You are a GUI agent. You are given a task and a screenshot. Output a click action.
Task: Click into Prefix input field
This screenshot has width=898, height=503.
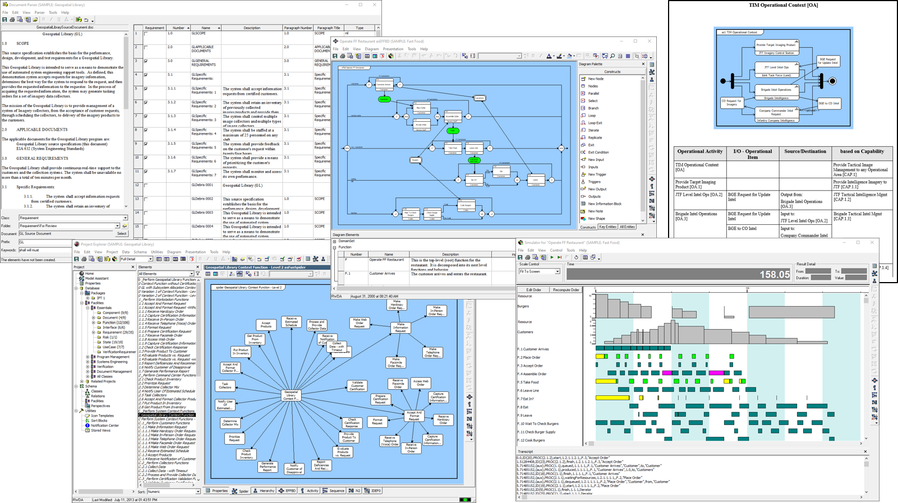44,242
